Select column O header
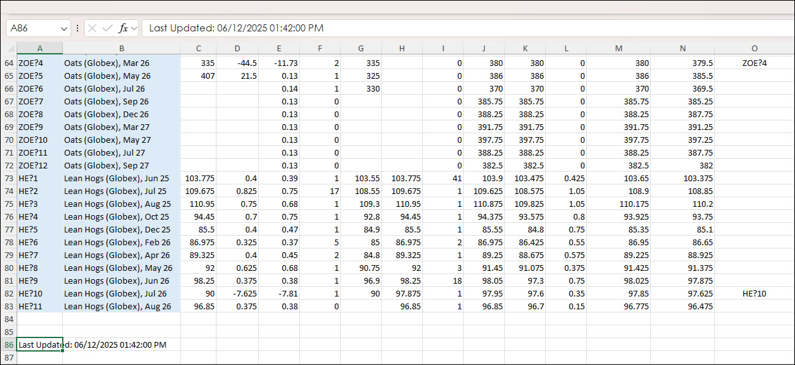 click(x=754, y=49)
